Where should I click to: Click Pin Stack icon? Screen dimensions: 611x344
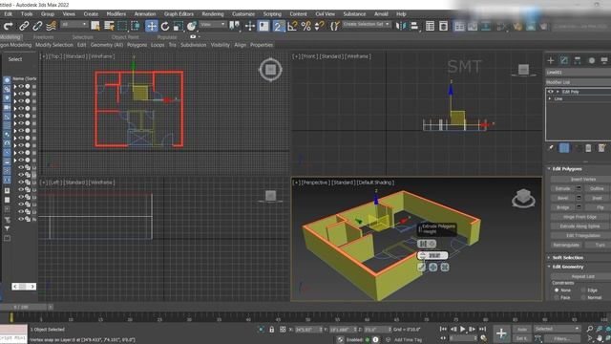[551, 148]
